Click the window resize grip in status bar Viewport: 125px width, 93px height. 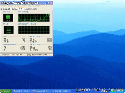pyautogui.click(x=52, y=55)
